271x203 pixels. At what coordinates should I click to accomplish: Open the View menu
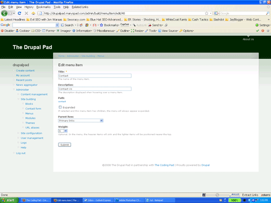click(x=19, y=7)
